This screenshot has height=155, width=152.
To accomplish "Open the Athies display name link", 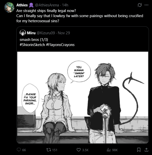I will point(22,5).
